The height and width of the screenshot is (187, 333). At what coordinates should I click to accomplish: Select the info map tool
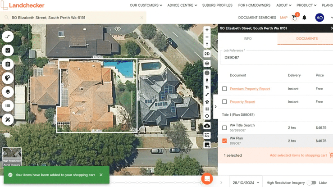[x=207, y=73]
